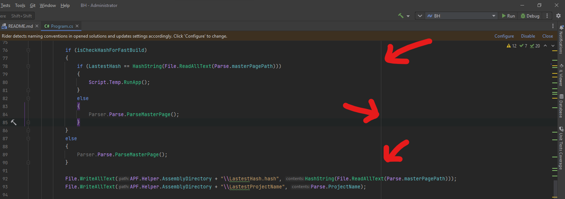
Task: Click ParseMasterPage call on line 84
Action: coord(149,114)
